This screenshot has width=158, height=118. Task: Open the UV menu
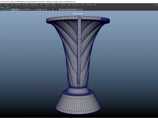pos(58,5)
